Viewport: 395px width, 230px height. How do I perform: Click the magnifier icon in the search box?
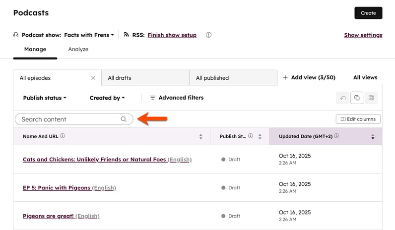124,119
